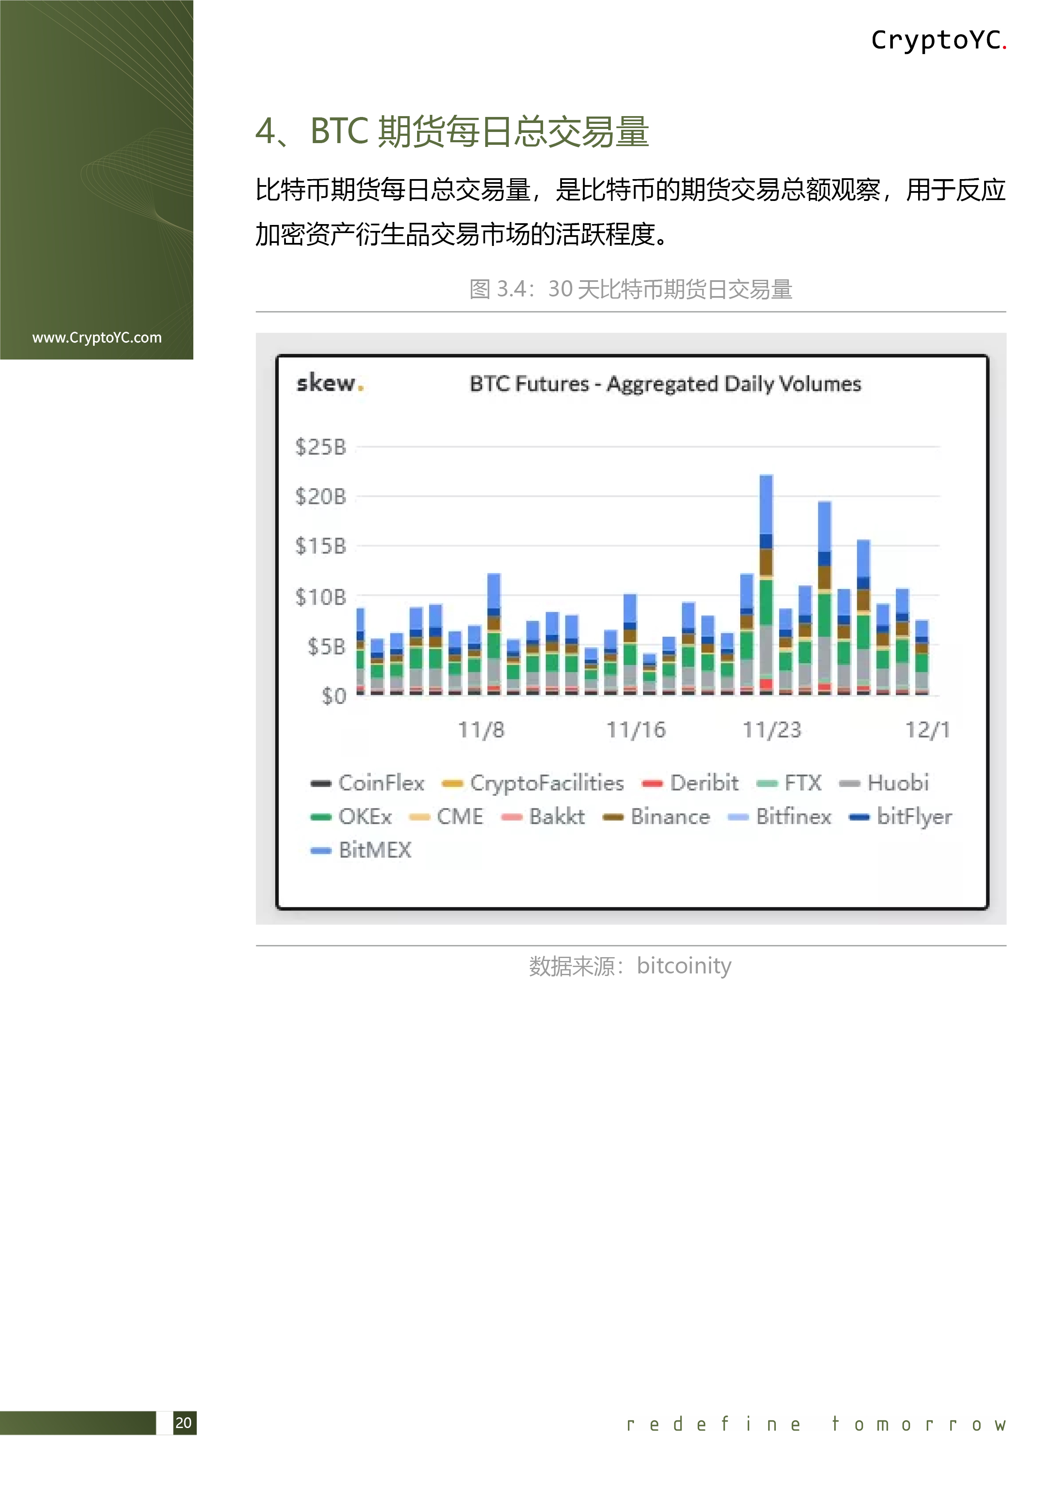The width and height of the screenshot is (1063, 1503).
Task: Toggle the Binance legend entry
Action: (x=656, y=817)
